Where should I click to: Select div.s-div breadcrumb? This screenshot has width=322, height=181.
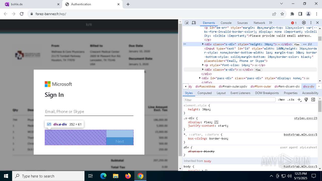[309, 86]
